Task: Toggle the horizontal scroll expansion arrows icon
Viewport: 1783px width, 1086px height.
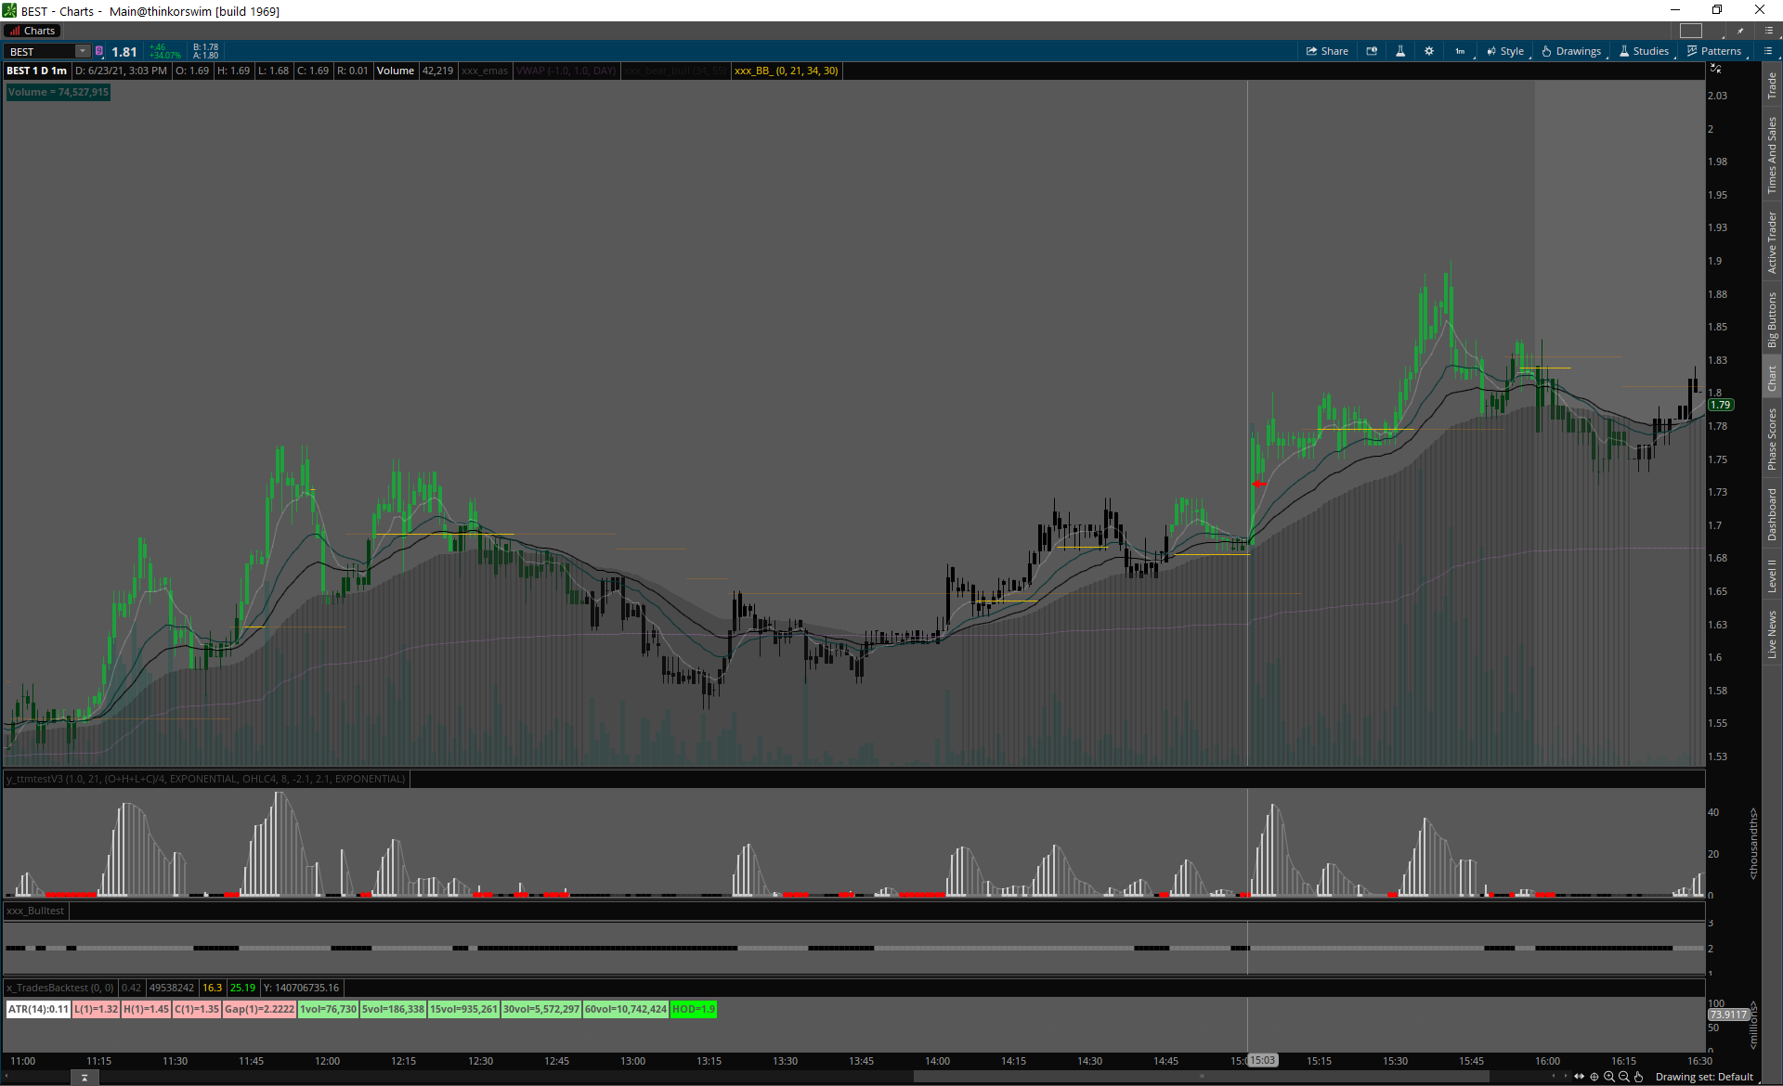Action: coord(1580,1077)
